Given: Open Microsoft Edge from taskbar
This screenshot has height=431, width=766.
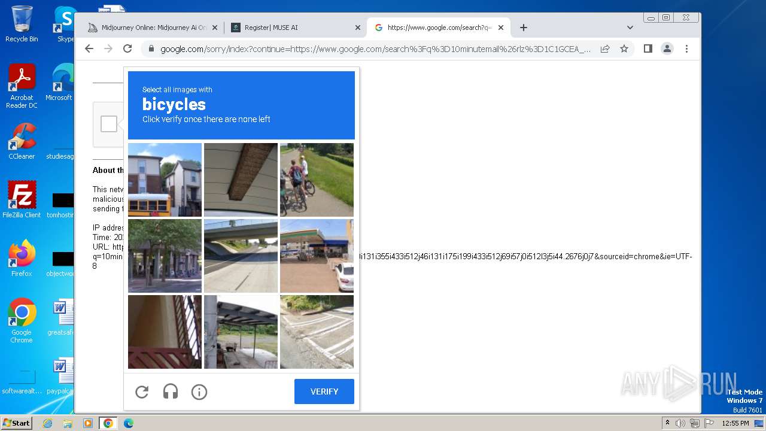Looking at the screenshot, I should click(x=129, y=423).
